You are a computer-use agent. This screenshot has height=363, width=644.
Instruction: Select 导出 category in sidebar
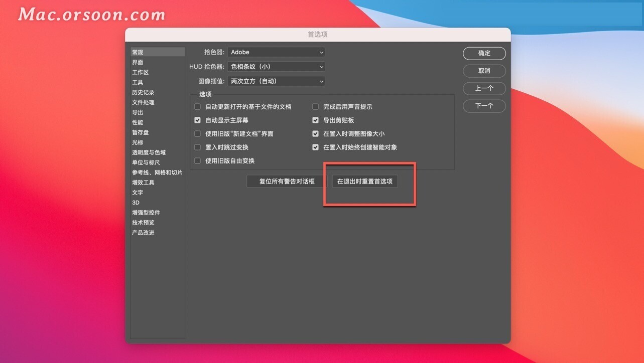(158, 112)
